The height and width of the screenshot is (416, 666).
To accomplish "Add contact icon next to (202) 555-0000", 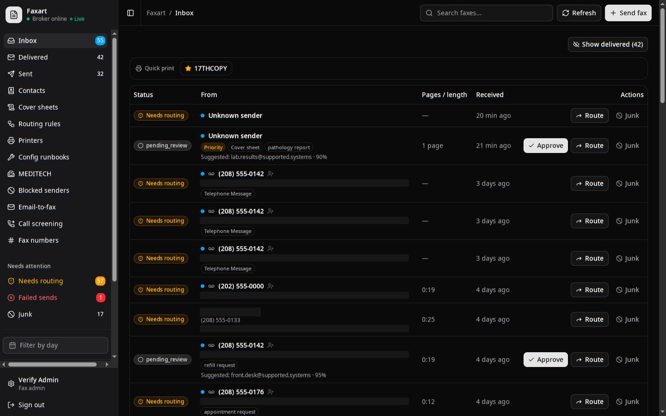I will click(x=271, y=286).
